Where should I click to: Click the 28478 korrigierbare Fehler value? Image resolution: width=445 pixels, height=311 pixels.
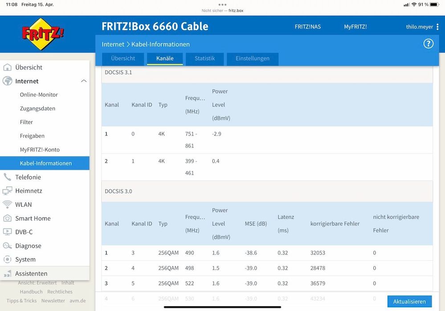click(x=318, y=268)
